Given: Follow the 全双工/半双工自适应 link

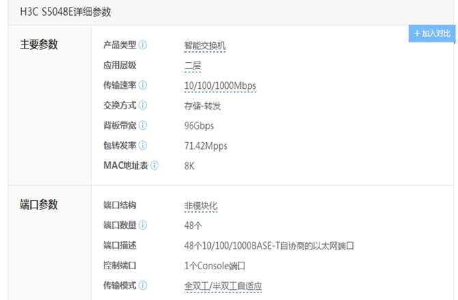Looking at the screenshot, I should 223,286.
